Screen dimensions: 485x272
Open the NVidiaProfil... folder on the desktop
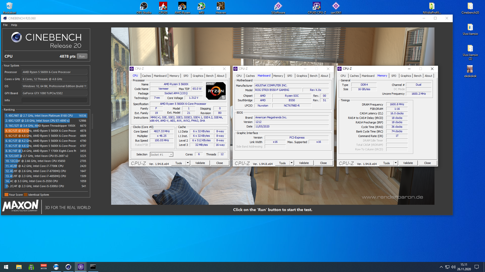point(432,8)
